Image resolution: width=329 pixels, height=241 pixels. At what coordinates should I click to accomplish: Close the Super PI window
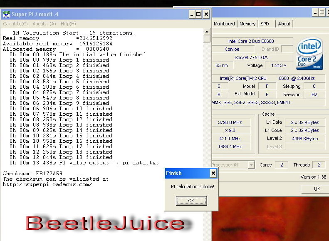(x=206, y=14)
